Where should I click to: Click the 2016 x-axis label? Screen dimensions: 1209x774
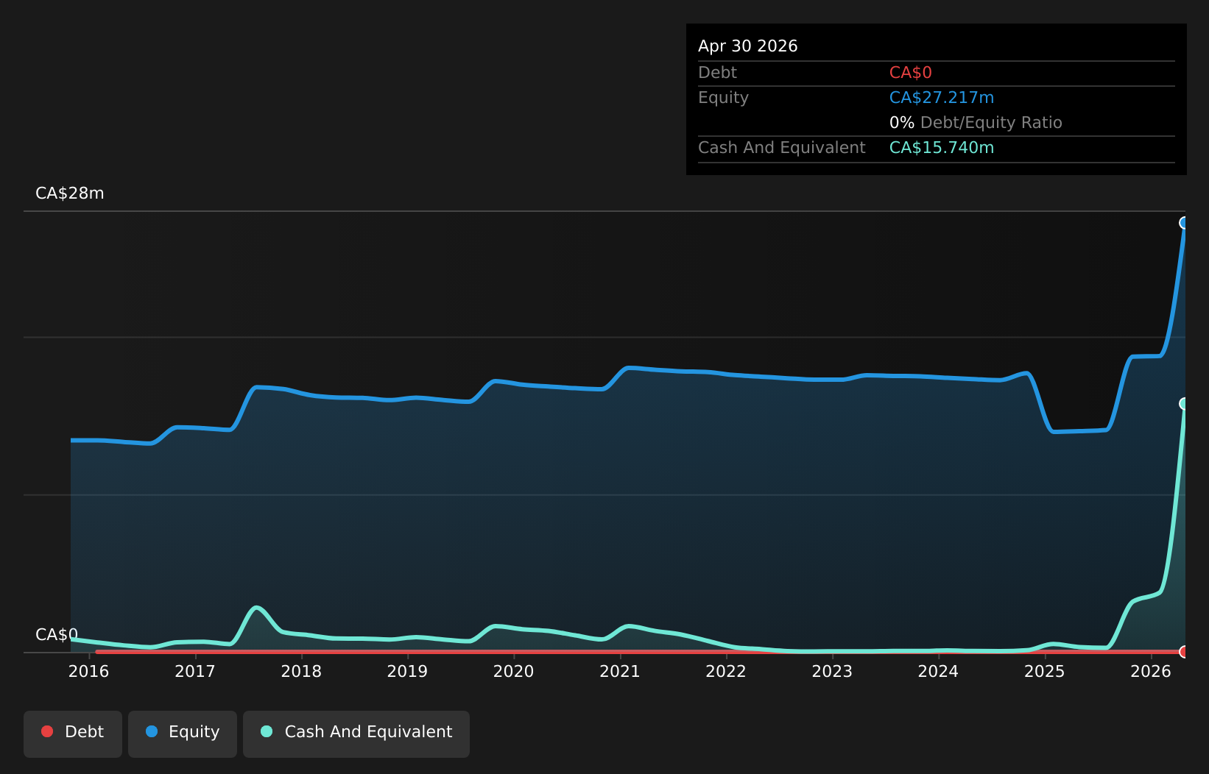pos(89,671)
